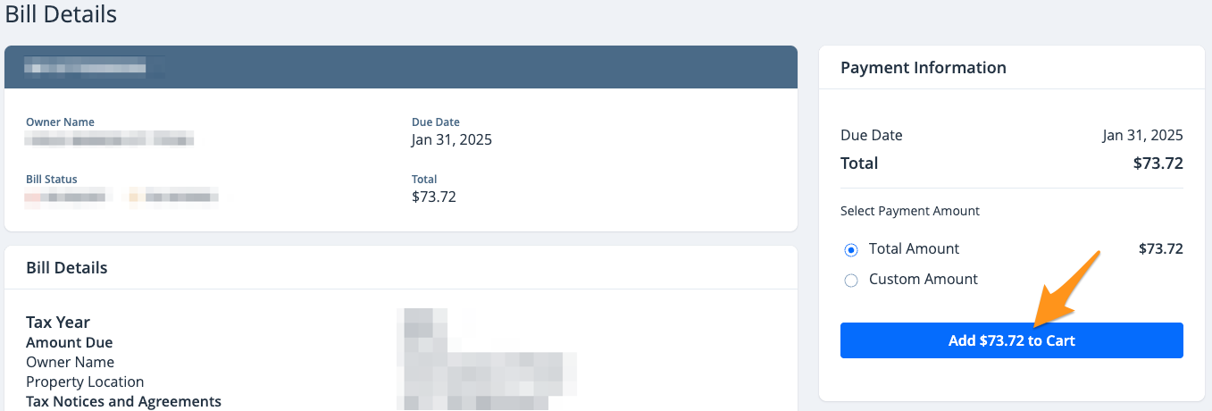Open Tax Notices and Agreements row

click(123, 401)
